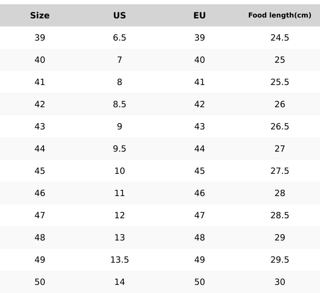Click 44 in the Size column

(x=40, y=149)
